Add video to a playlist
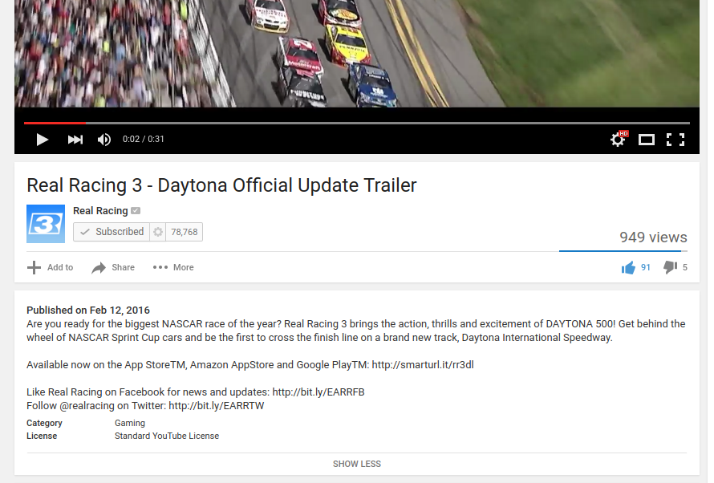The width and height of the screenshot is (714, 483). click(x=50, y=267)
